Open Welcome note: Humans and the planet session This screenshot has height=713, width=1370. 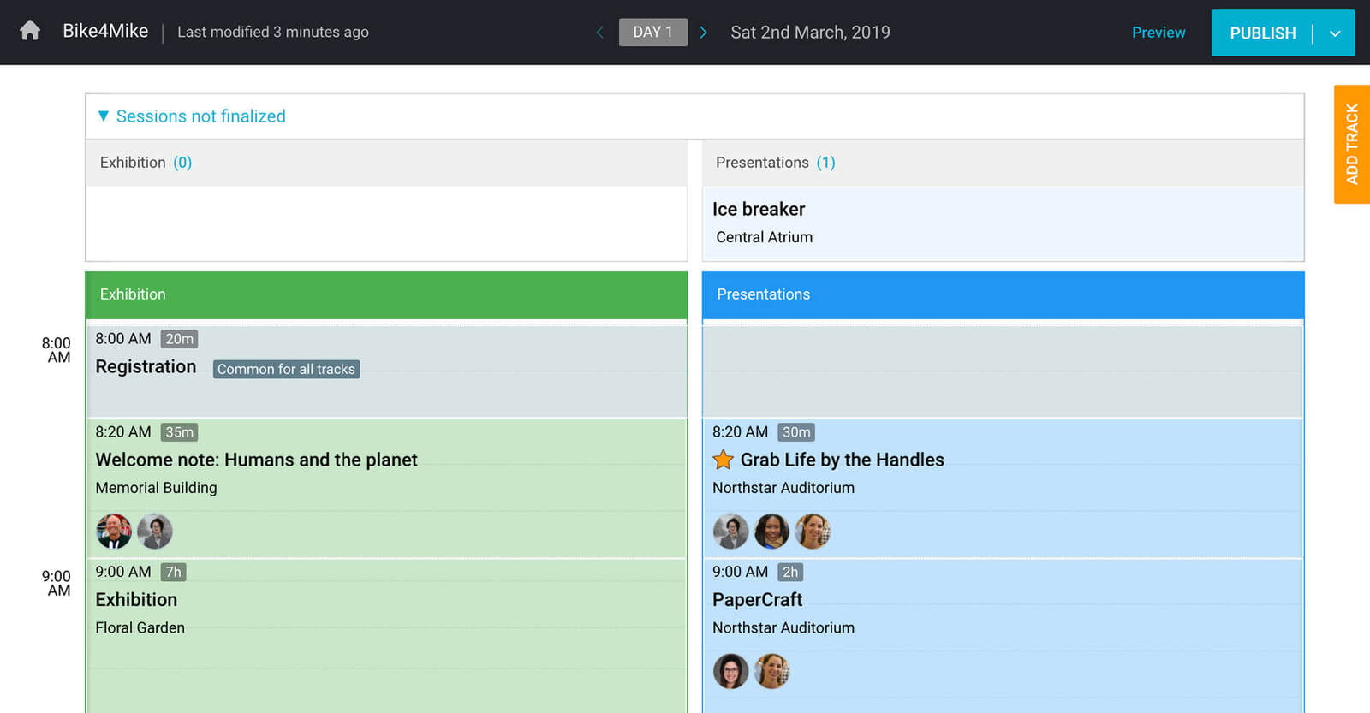point(386,488)
